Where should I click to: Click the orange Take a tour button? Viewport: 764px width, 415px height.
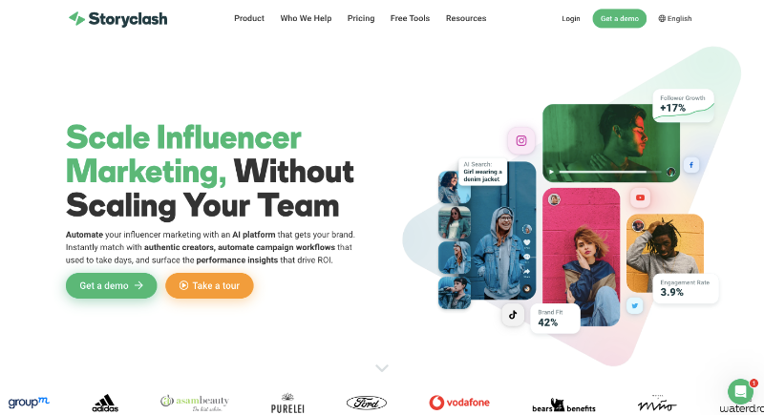[x=209, y=285]
